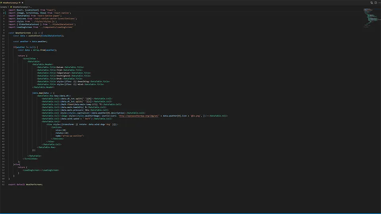Click the 'Druk' DataTable title text
Screen dimensions: 381x214
(59, 78)
